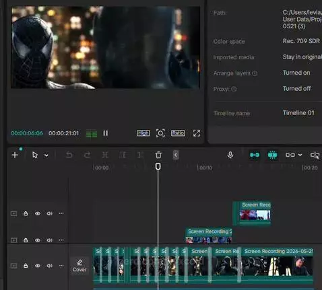Lock the middle overlay track
This screenshot has height=290, width=322.
click(26, 240)
